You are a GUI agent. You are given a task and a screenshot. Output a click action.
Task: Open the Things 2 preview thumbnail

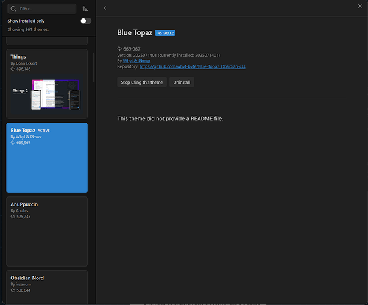tap(47, 95)
